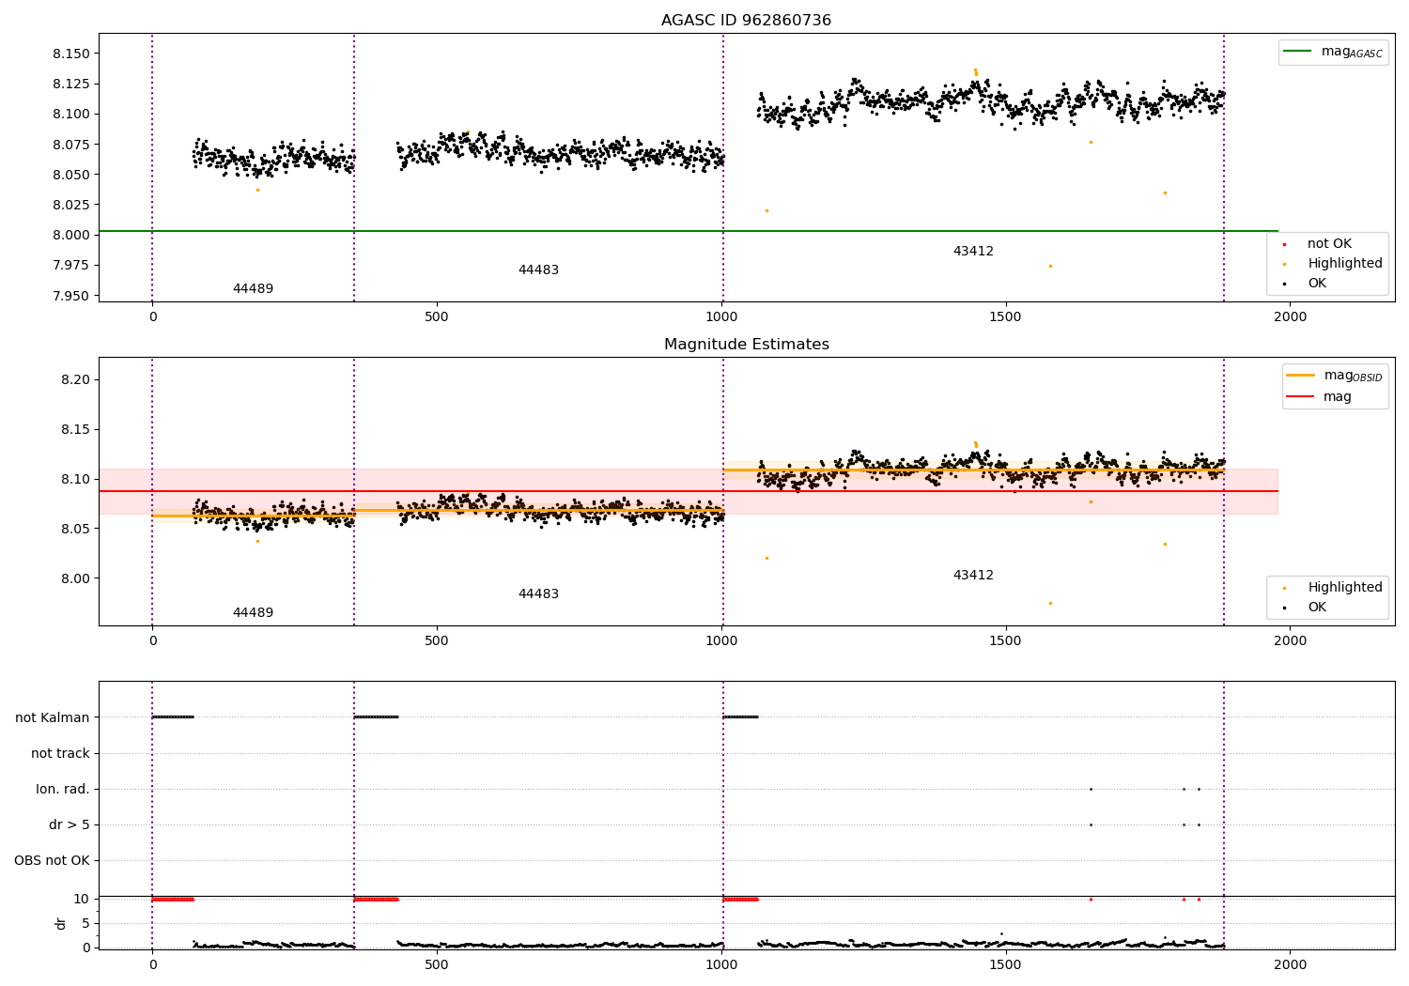
Task: Click the 'dr' y-axis label
Action: tap(61, 923)
